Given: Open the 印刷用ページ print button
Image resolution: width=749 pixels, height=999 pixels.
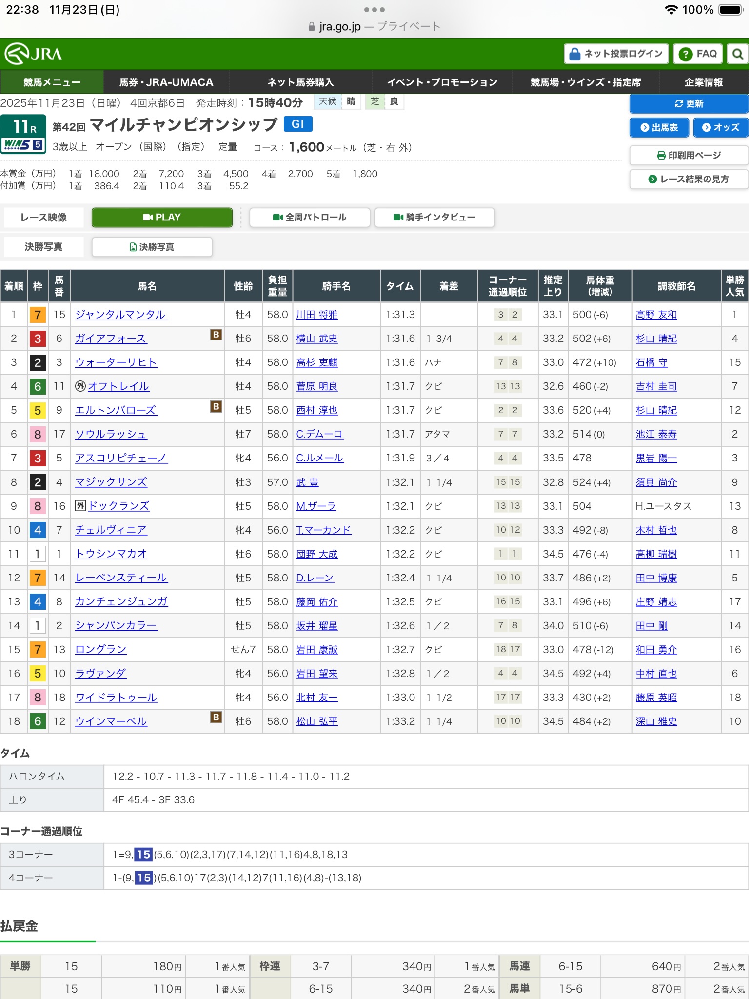Looking at the screenshot, I should point(689,155).
